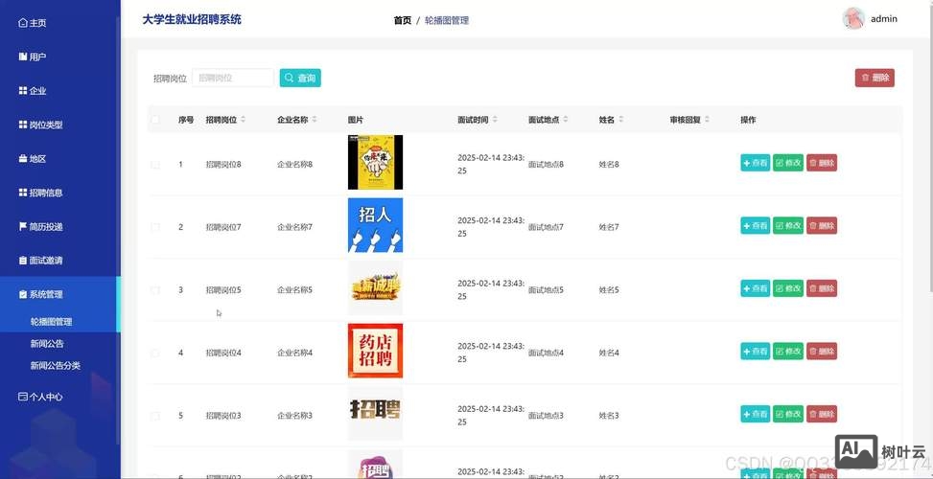933x479 pixels.
Task: Click 删除 for 招聘岗位4 row
Action: [822, 352]
